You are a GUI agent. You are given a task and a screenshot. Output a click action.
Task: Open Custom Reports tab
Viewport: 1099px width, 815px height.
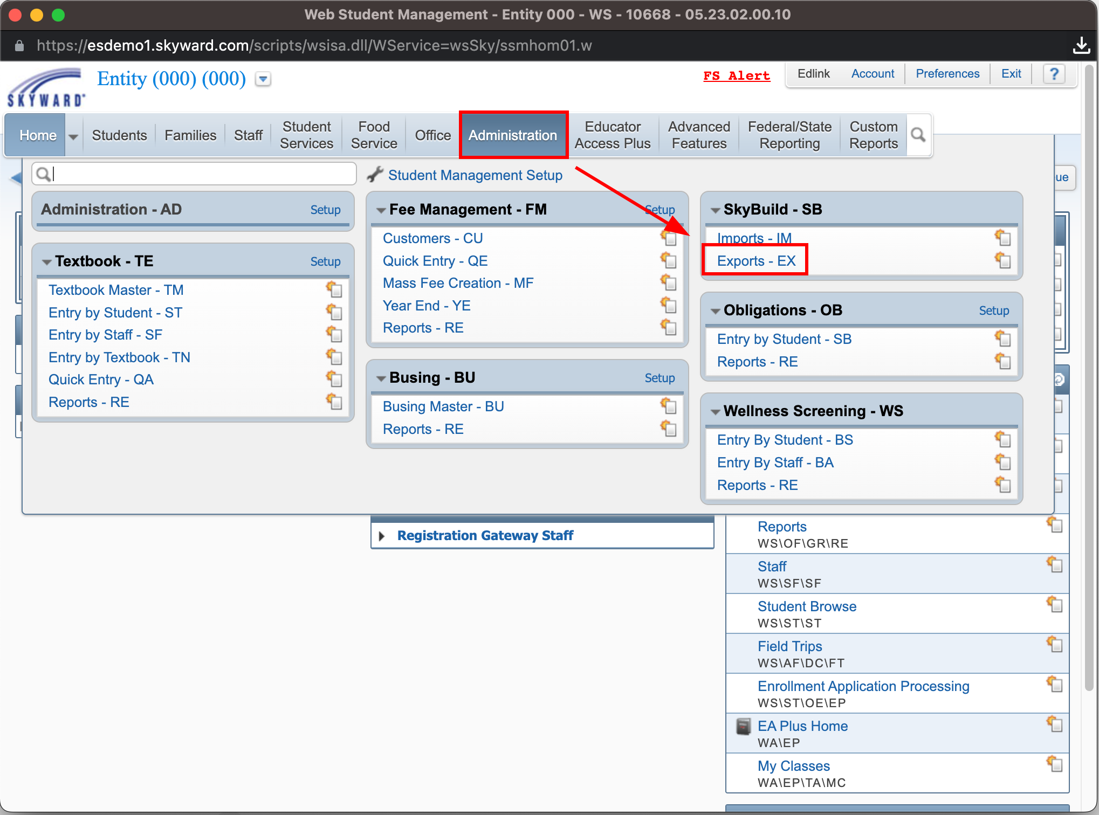(874, 135)
